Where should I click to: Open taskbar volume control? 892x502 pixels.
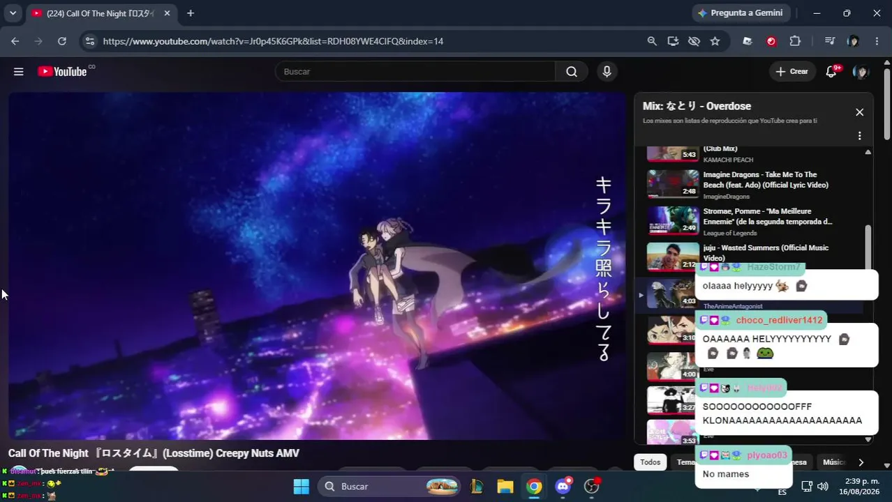coord(823,486)
